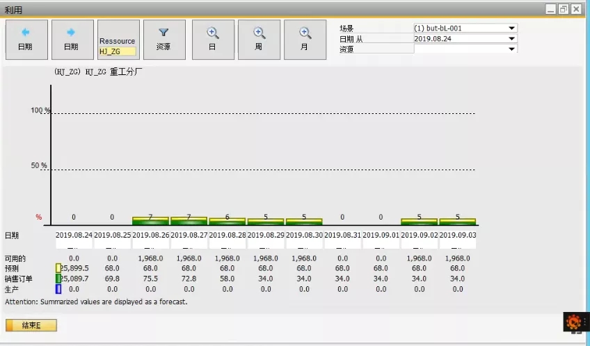Click the 2019.08.28 utilization bar
The height and width of the screenshot is (346, 590).
click(x=228, y=221)
